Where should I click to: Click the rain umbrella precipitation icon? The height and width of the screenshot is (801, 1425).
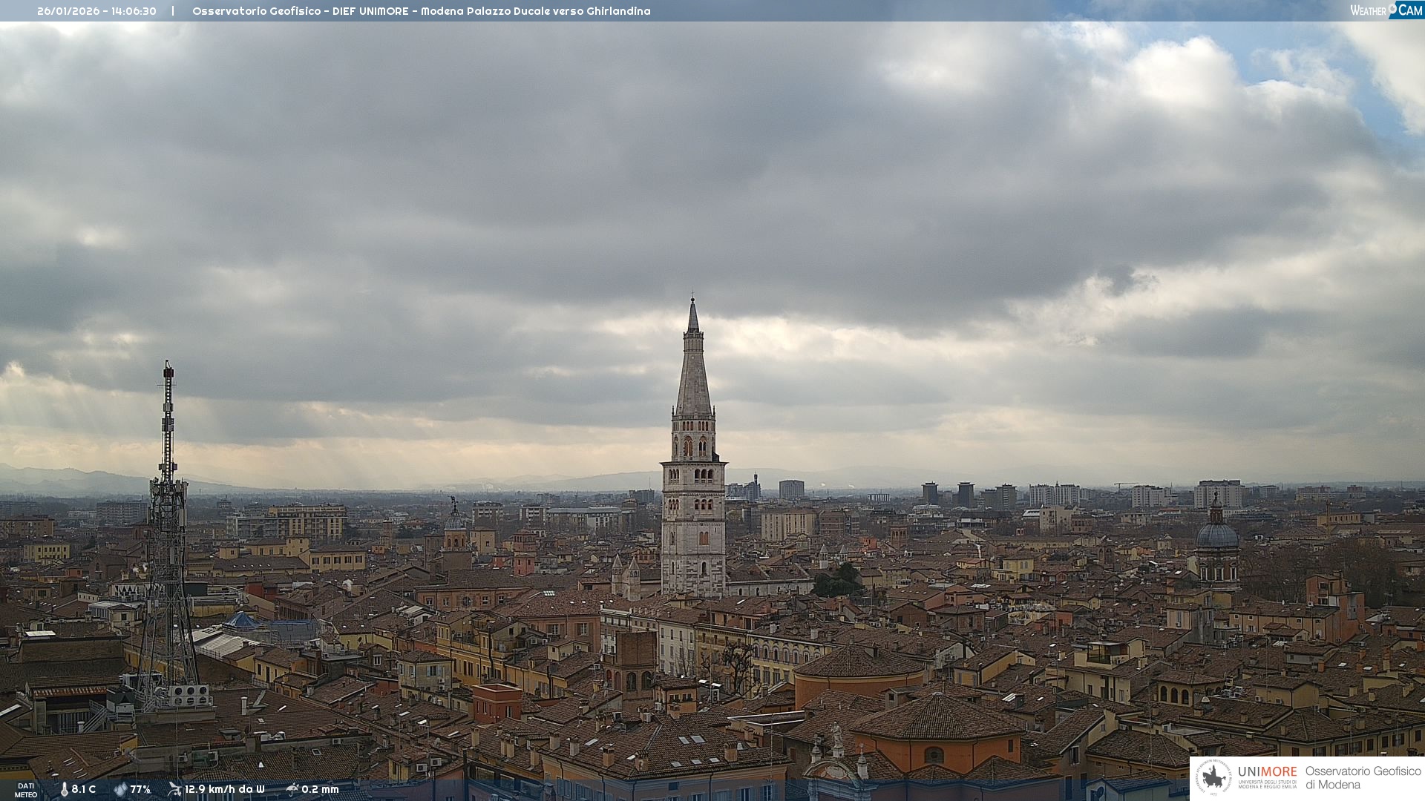pos(292,789)
